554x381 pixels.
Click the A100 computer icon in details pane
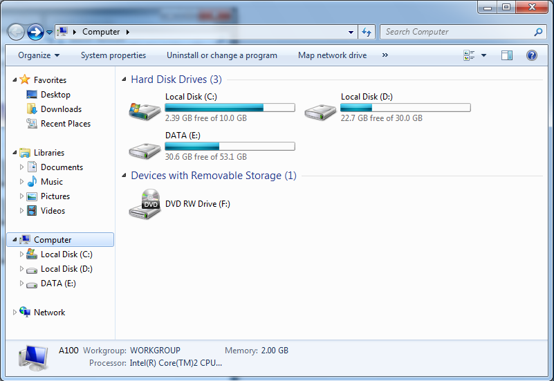click(x=33, y=357)
